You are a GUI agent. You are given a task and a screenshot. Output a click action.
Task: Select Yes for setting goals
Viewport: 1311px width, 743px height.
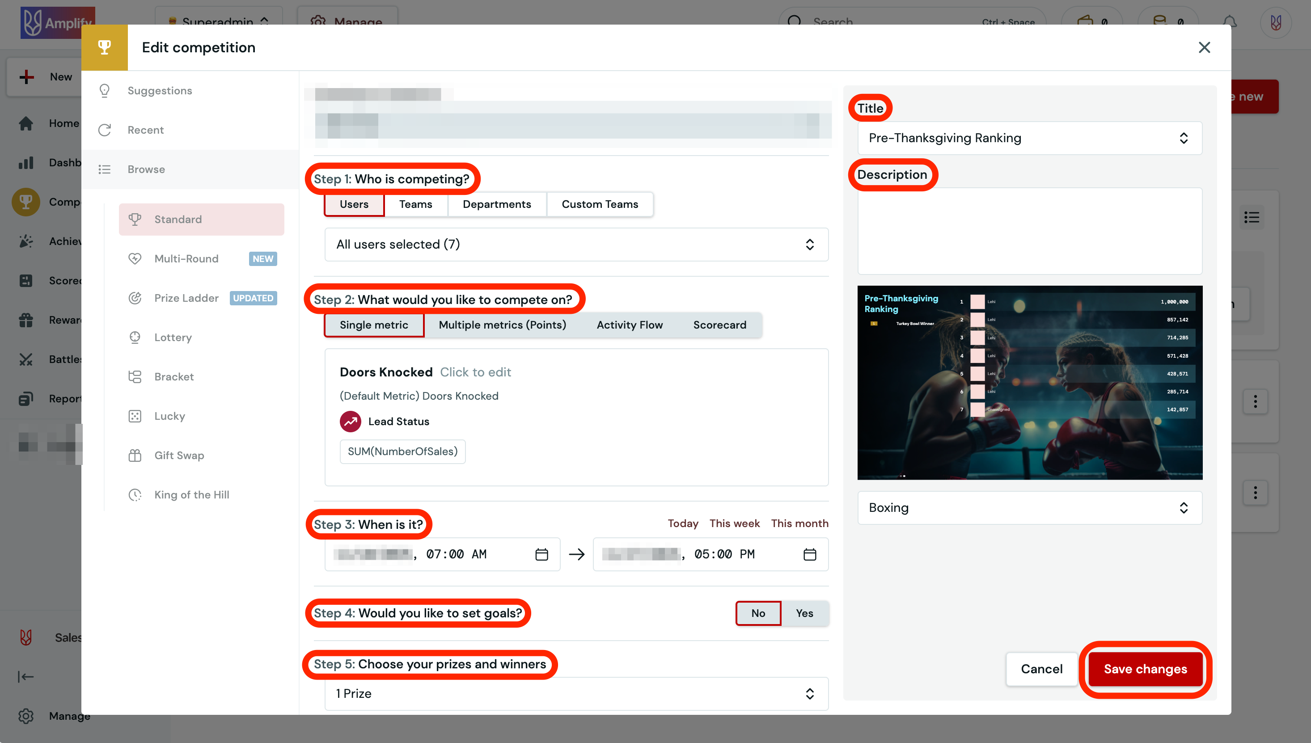coord(804,613)
